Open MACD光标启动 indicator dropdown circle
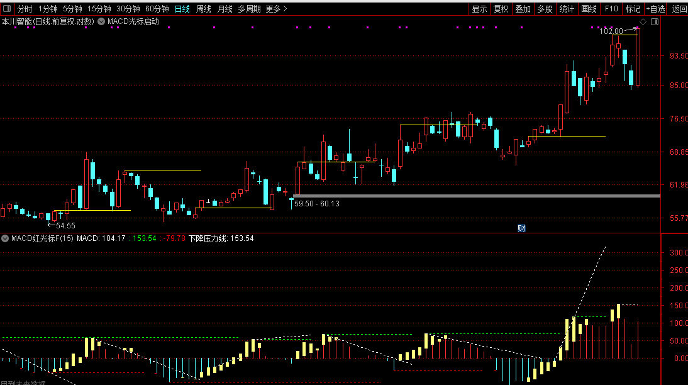This screenshot has height=385, width=688. pos(101,21)
